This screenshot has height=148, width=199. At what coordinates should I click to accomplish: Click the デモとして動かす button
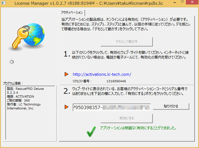point(127,42)
